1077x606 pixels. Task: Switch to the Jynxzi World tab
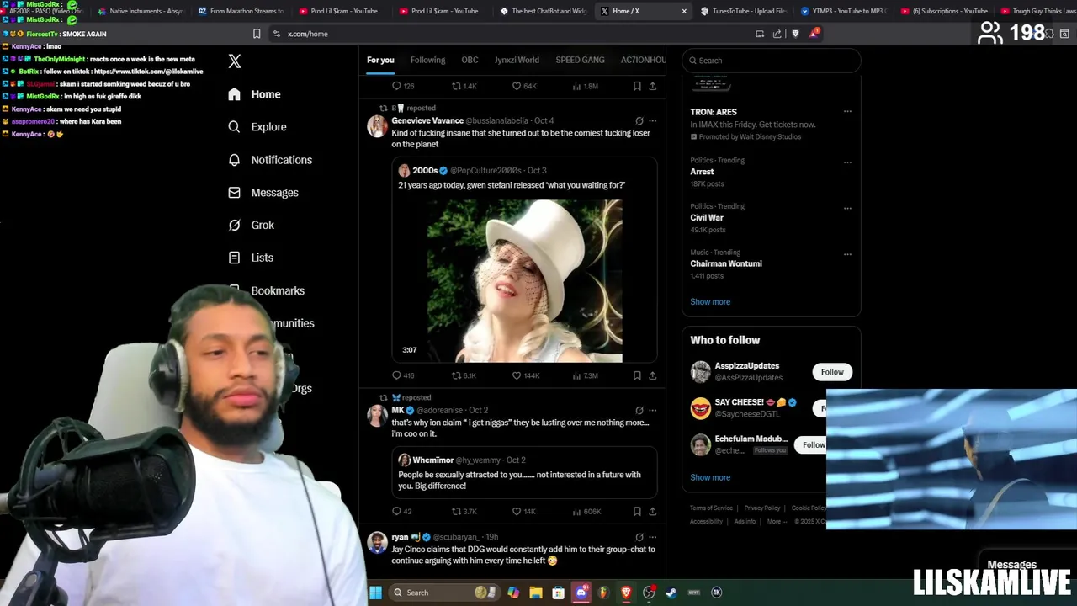pos(517,60)
